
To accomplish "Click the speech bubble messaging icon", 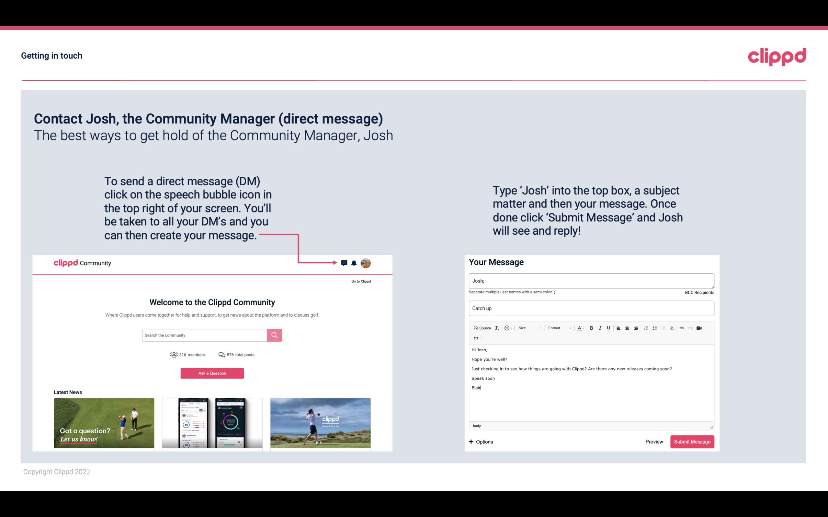I will click(344, 263).
